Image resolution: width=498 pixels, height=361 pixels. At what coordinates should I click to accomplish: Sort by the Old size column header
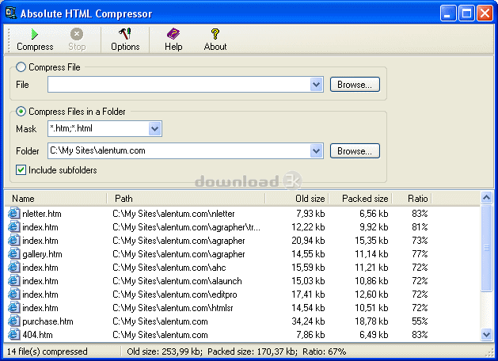297,199
